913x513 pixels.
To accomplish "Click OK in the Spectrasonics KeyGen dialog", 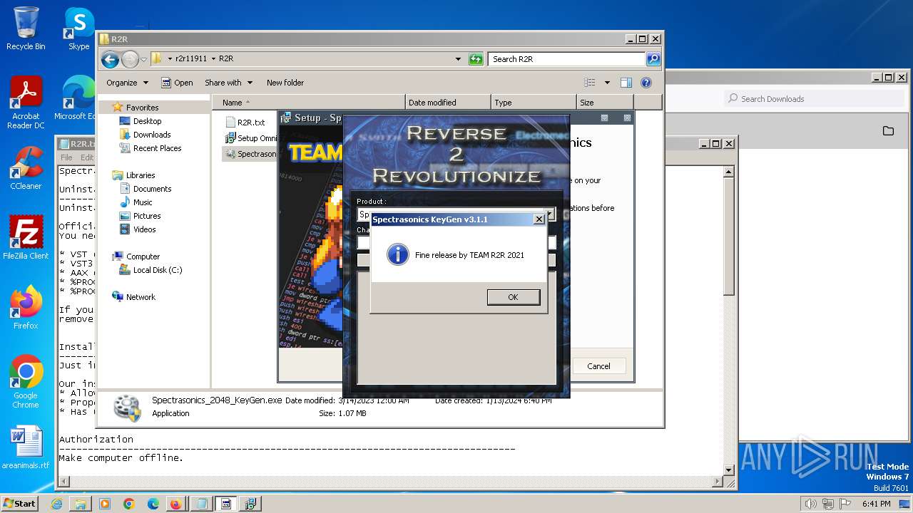I will click(513, 297).
